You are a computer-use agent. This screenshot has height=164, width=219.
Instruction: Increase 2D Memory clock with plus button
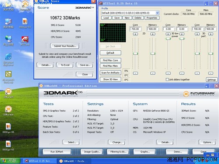click(x=153, y=34)
